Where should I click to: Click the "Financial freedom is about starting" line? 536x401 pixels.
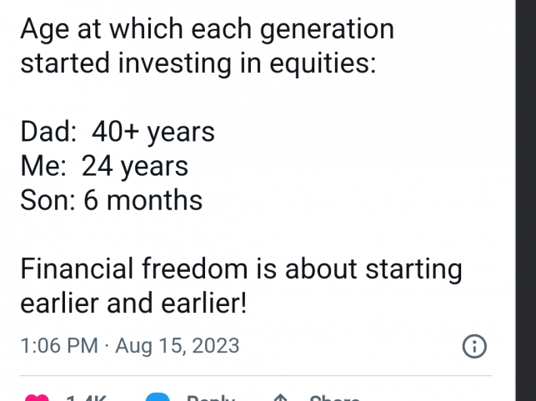[241, 268]
